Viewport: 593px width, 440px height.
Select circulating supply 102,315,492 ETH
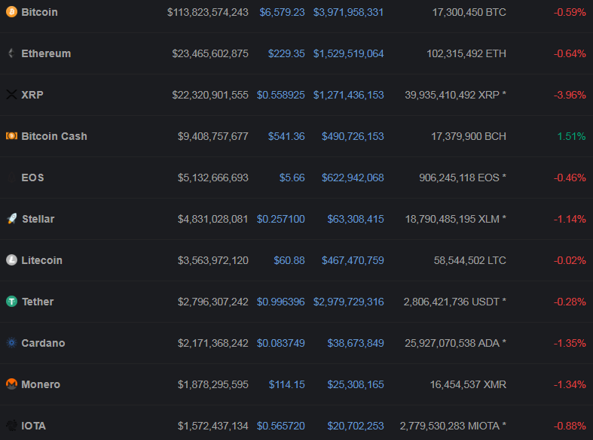pyautogui.click(x=466, y=53)
